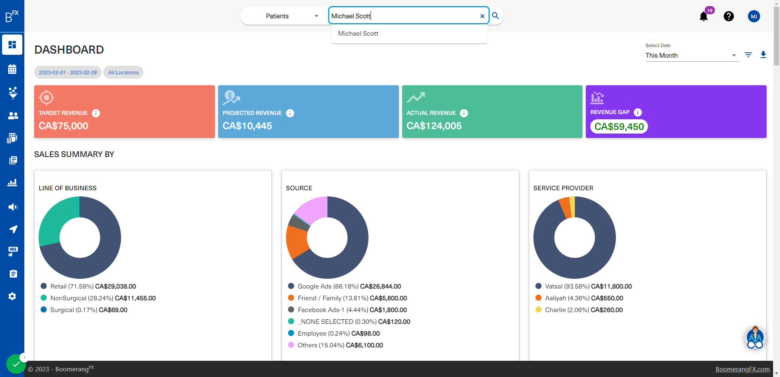Open the settings gear icon in sidebar
The width and height of the screenshot is (780, 377).
tap(12, 296)
